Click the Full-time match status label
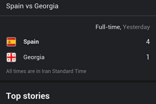 point(108,27)
